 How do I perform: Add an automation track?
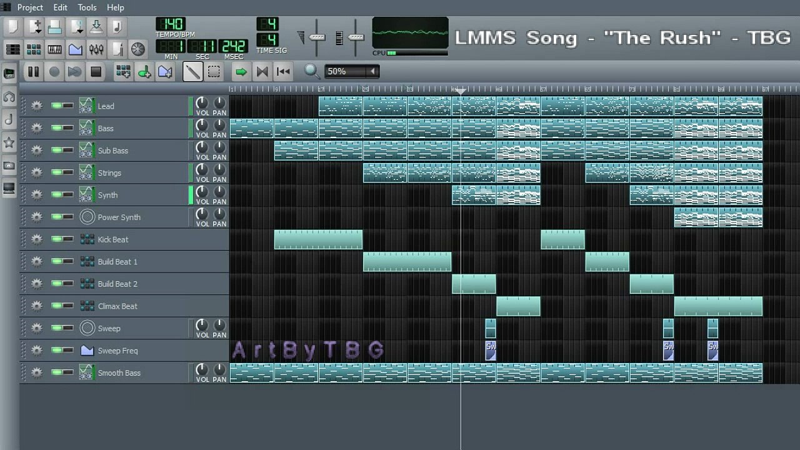165,72
